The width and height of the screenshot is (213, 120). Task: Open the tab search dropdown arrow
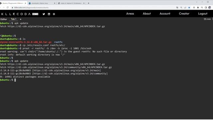pos(197,2)
